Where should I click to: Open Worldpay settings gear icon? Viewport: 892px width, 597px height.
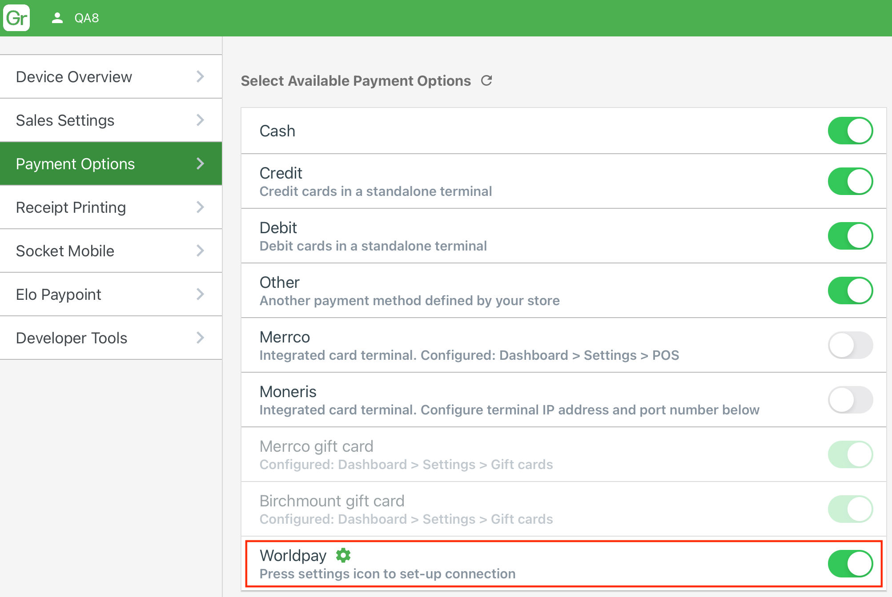pos(343,555)
